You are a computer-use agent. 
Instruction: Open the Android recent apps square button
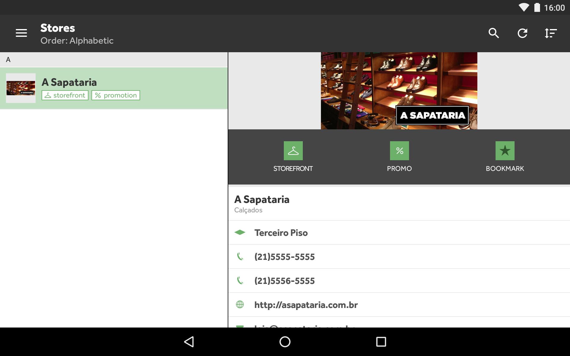381,342
